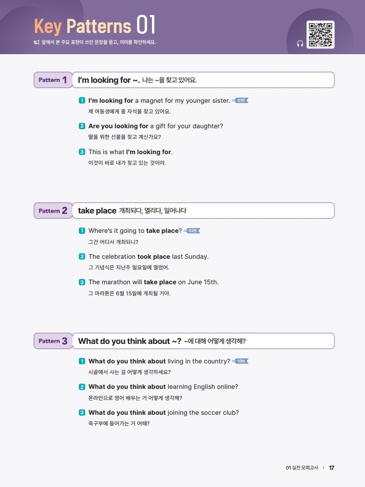Click the '01 실전 모의고사' footer text

[302, 468]
